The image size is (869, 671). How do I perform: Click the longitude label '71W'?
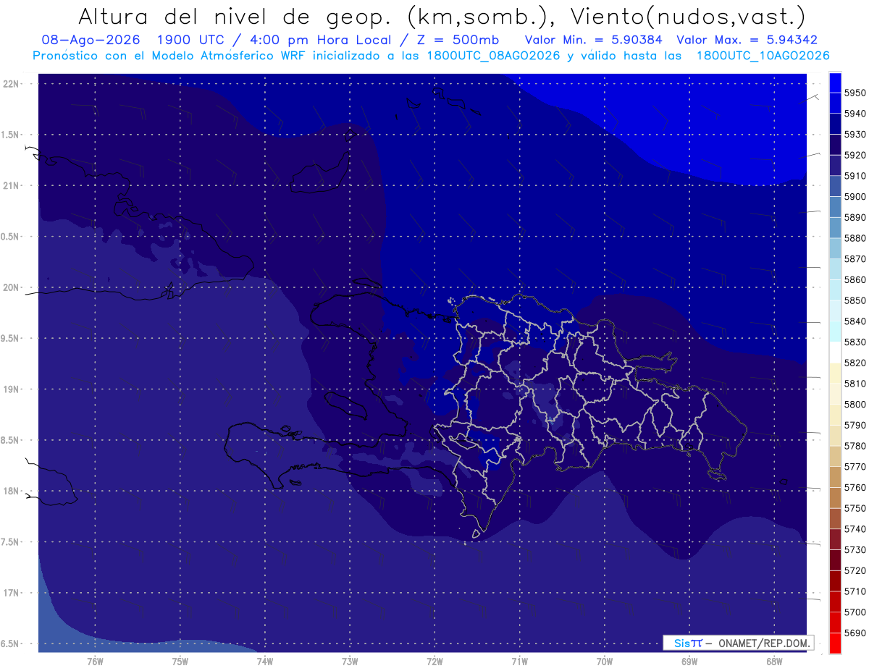click(519, 661)
